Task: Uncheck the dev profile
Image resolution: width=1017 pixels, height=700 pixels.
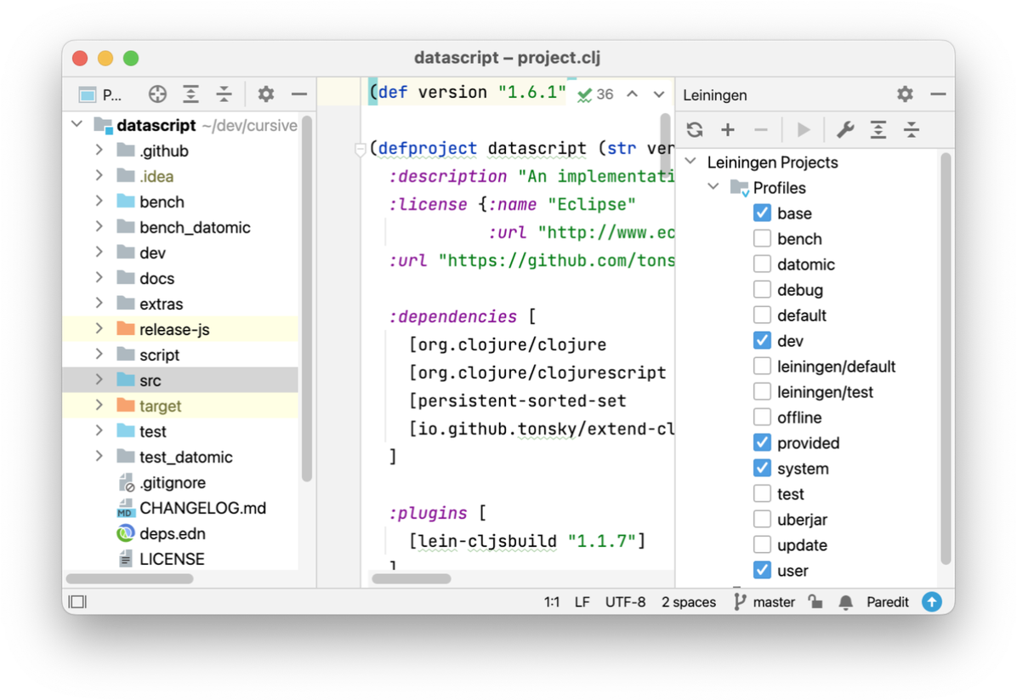Action: click(762, 340)
